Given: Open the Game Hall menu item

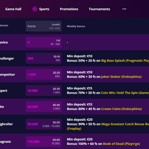Looking at the screenshot, I should pos(13,9).
